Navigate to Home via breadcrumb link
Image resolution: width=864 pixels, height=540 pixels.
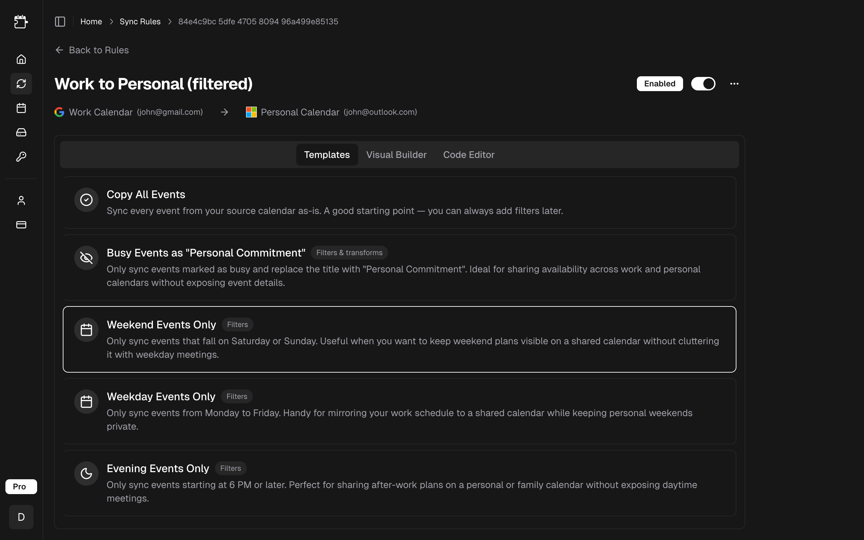click(91, 21)
